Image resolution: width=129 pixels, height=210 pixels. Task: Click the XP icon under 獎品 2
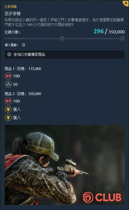click(x=8, y=101)
